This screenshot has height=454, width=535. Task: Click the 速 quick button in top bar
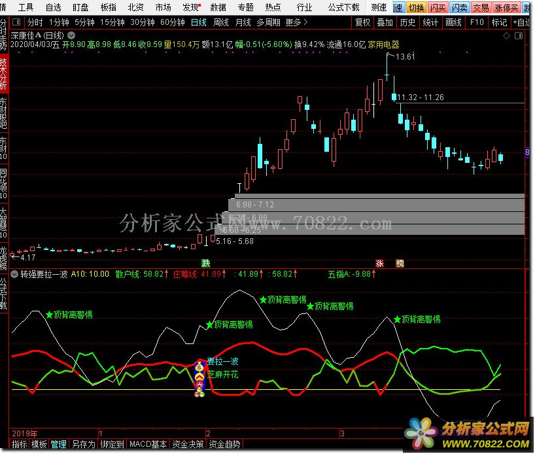[398, 8]
